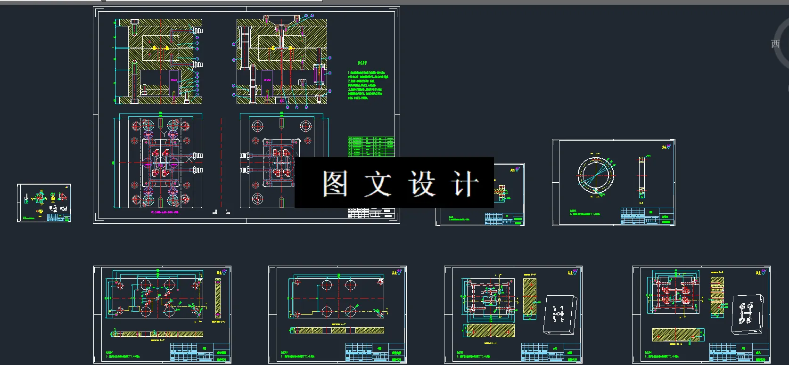Select the isometric block view on the third bottom sheet
Image resolution: width=789 pixels, height=365 pixels.
tap(561, 314)
